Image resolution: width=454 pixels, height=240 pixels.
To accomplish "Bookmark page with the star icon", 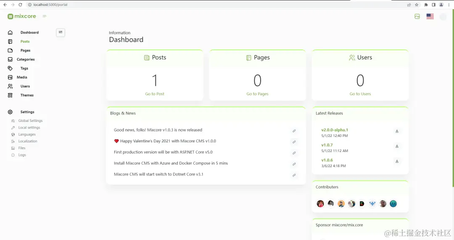I will (417, 5).
